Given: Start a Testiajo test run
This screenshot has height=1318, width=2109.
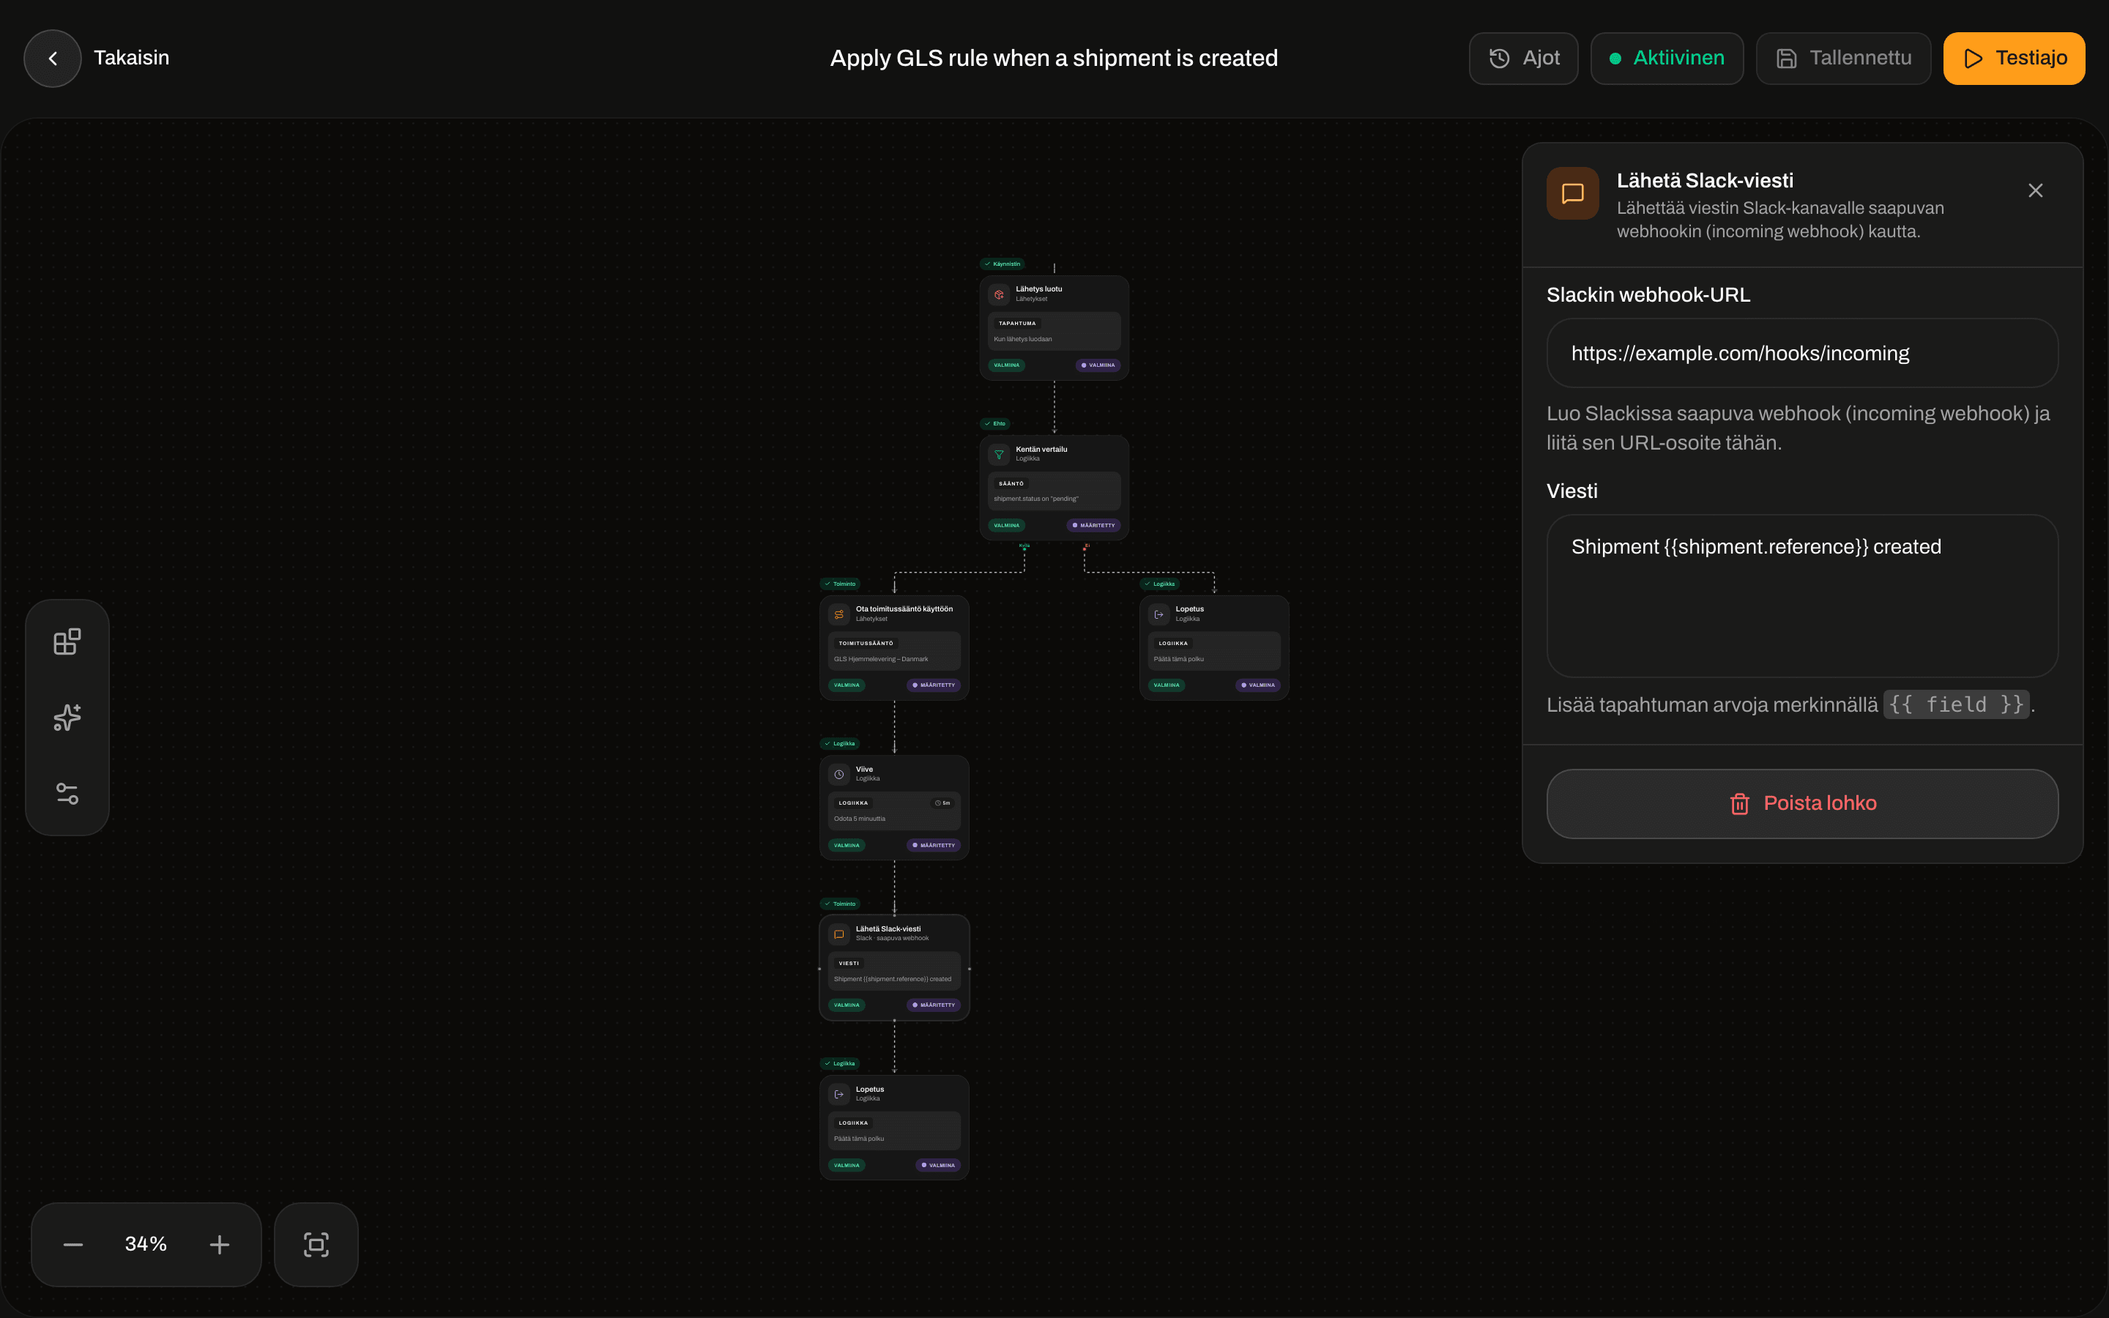Looking at the screenshot, I should pyautogui.click(x=2014, y=59).
